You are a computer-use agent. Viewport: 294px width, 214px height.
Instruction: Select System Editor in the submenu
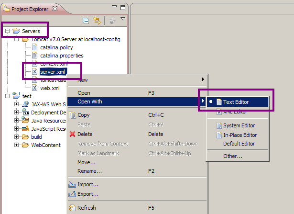click(x=238, y=125)
